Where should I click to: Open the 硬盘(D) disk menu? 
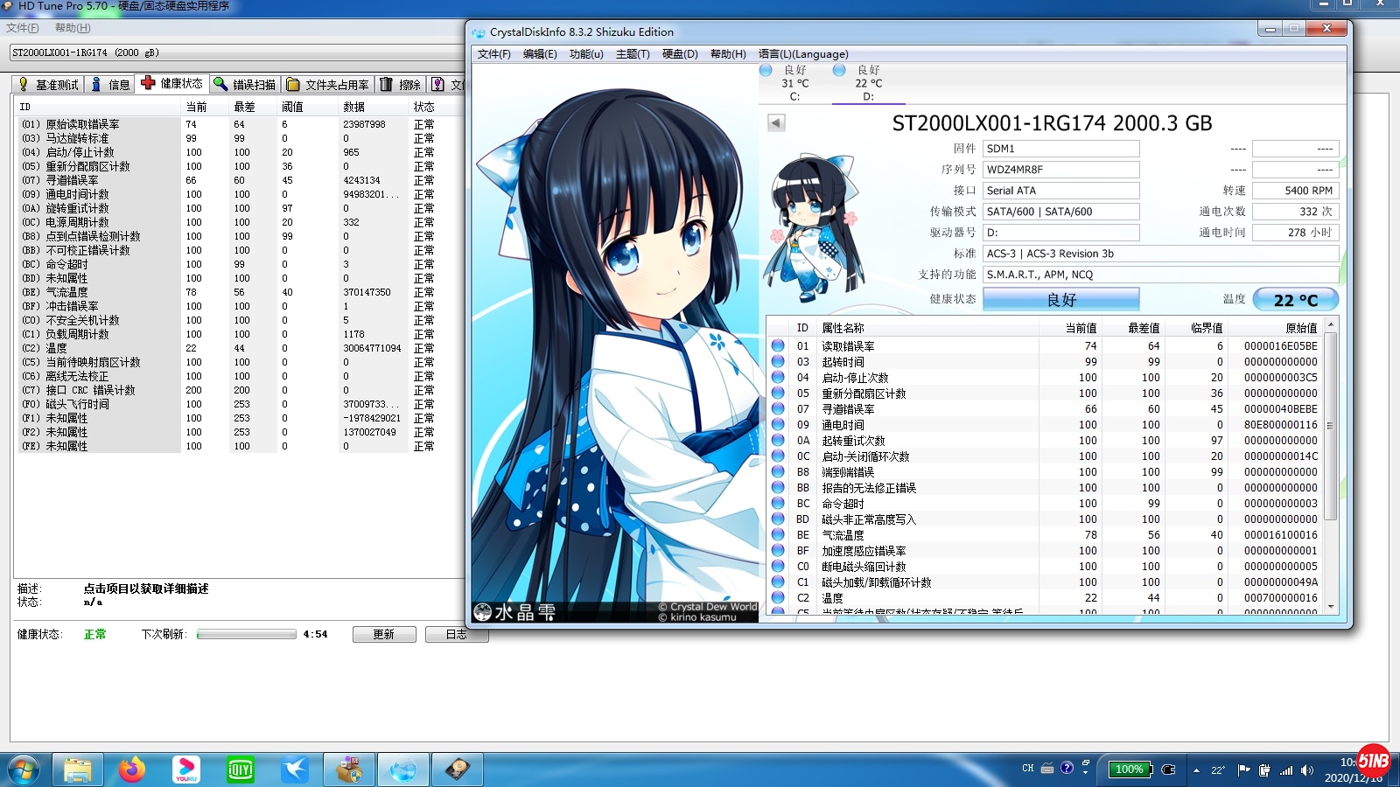(680, 54)
